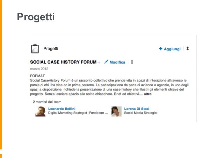The width and height of the screenshot is (223, 158).
Task: Open the Lorena Di Stasi name link
Action: coord(137,109)
